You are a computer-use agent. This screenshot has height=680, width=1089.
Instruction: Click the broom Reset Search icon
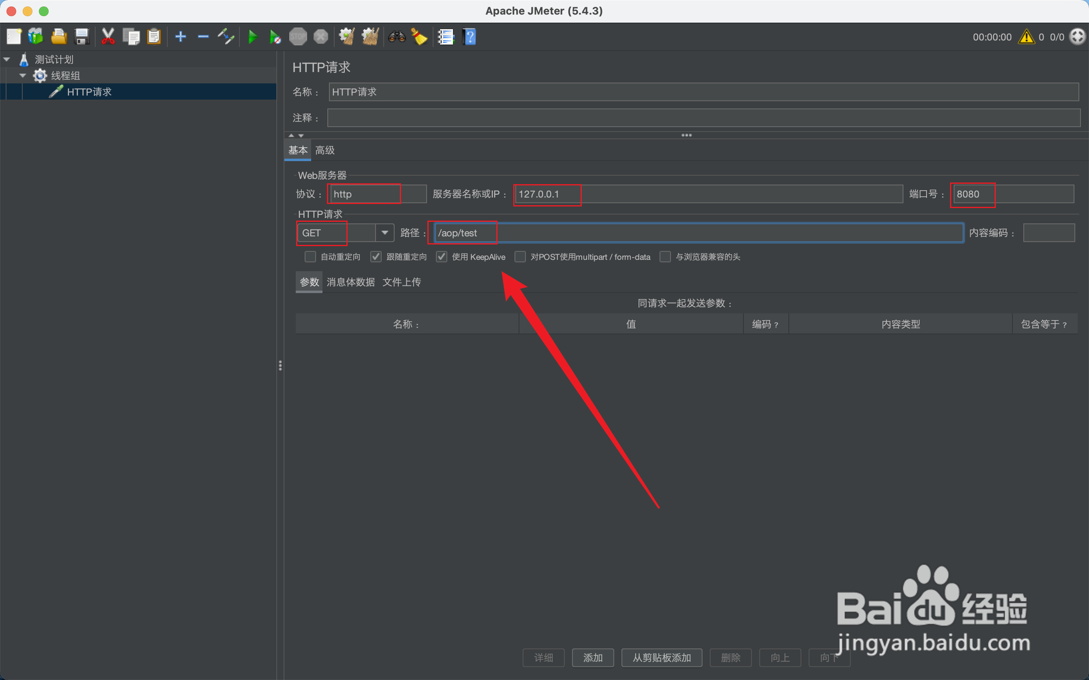pyautogui.click(x=419, y=37)
